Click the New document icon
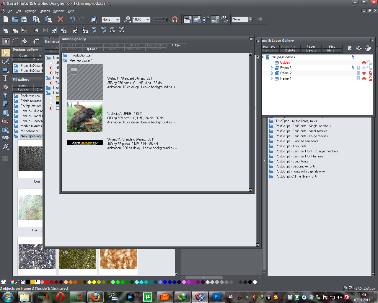Image resolution: width=378 pixels, height=303 pixels. (x=6, y=19)
